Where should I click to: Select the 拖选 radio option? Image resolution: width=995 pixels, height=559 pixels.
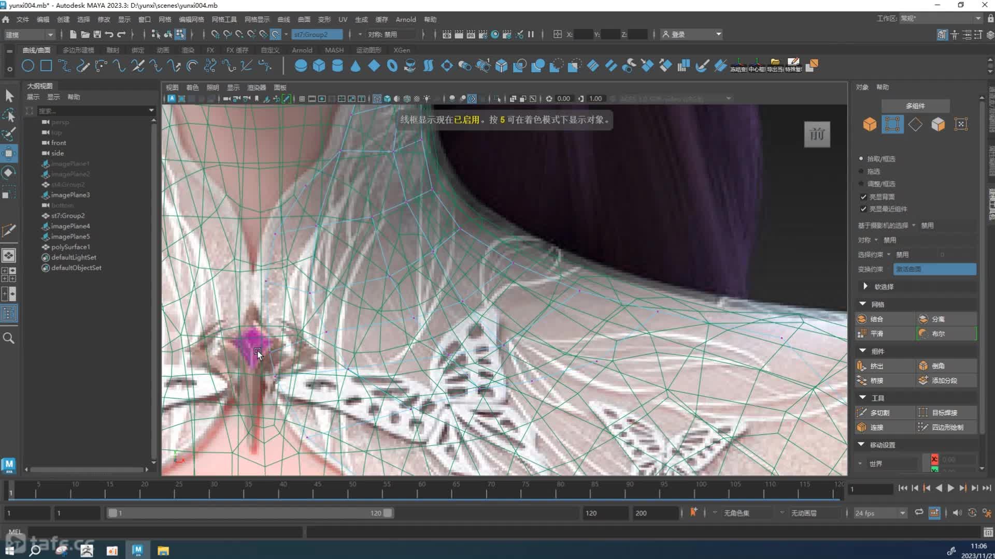[861, 171]
